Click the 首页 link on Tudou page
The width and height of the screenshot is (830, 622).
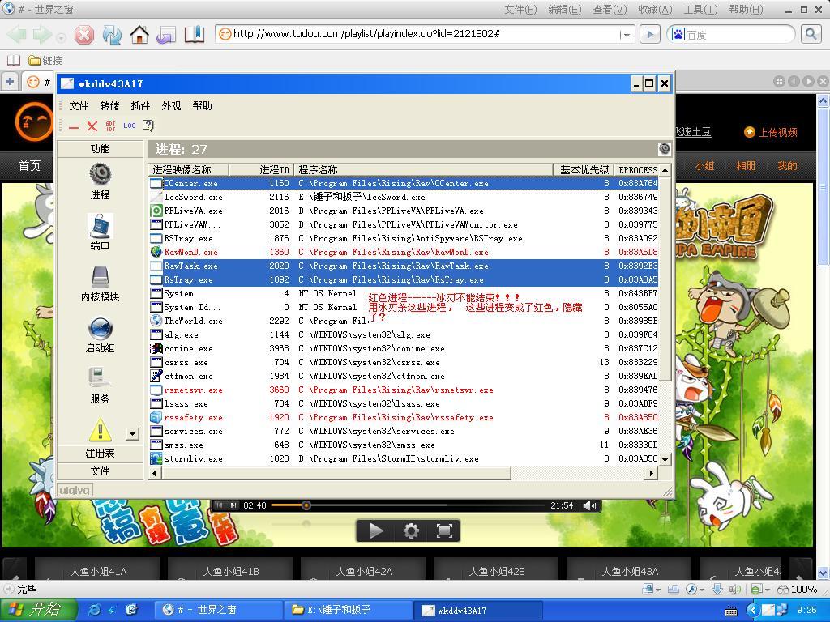(x=30, y=165)
